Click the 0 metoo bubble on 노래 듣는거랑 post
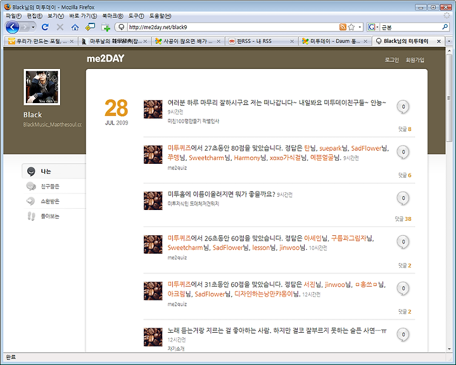This screenshot has height=365, width=456. (403, 335)
